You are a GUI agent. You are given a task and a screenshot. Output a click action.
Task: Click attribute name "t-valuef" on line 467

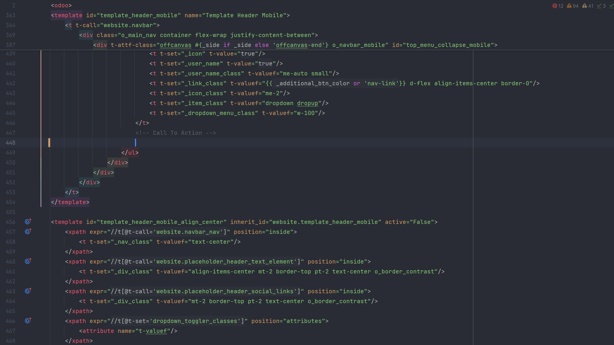tap(153, 331)
